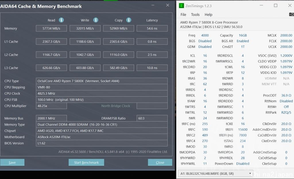This screenshot has width=294, height=179.
Task: Click the info icon next to Read
Action: [61, 20]
